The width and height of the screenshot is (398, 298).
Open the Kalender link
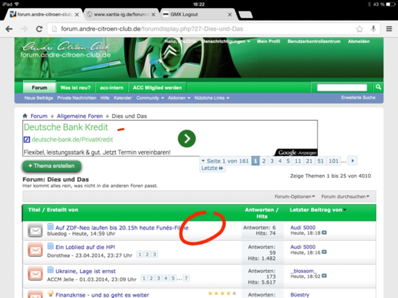[x=122, y=98]
